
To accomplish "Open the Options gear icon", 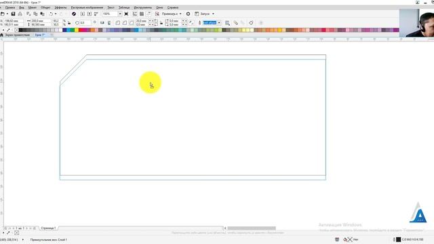I will pyautogui.click(x=189, y=14).
